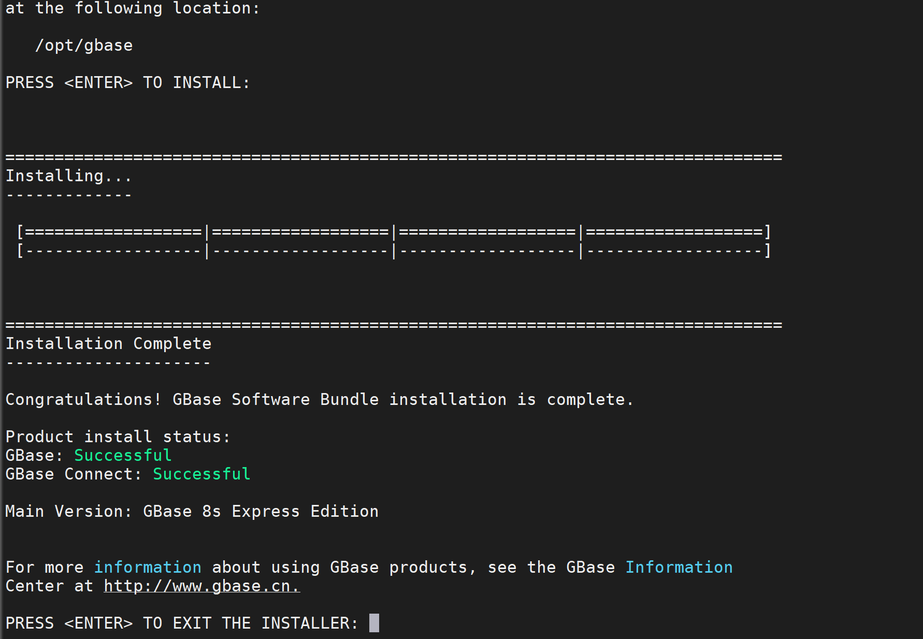Open the http://www.gbase.cn. link

click(x=202, y=586)
